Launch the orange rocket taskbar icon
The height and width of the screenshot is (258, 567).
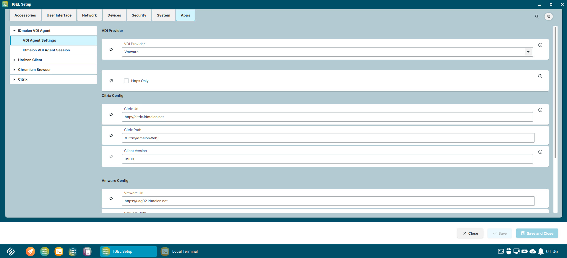click(x=30, y=251)
